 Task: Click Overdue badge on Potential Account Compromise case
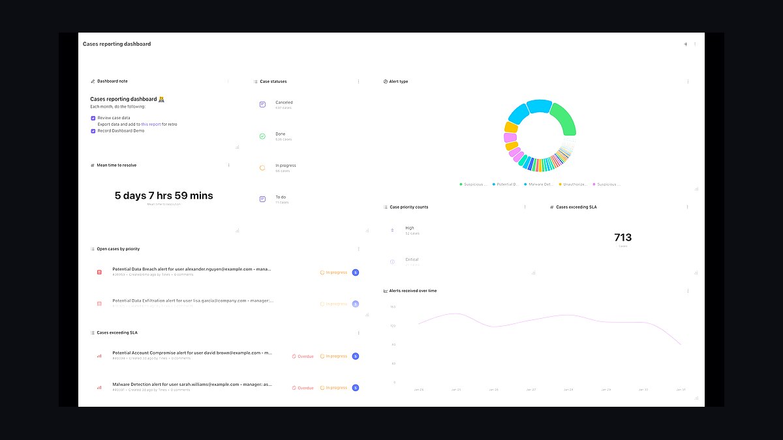(303, 357)
